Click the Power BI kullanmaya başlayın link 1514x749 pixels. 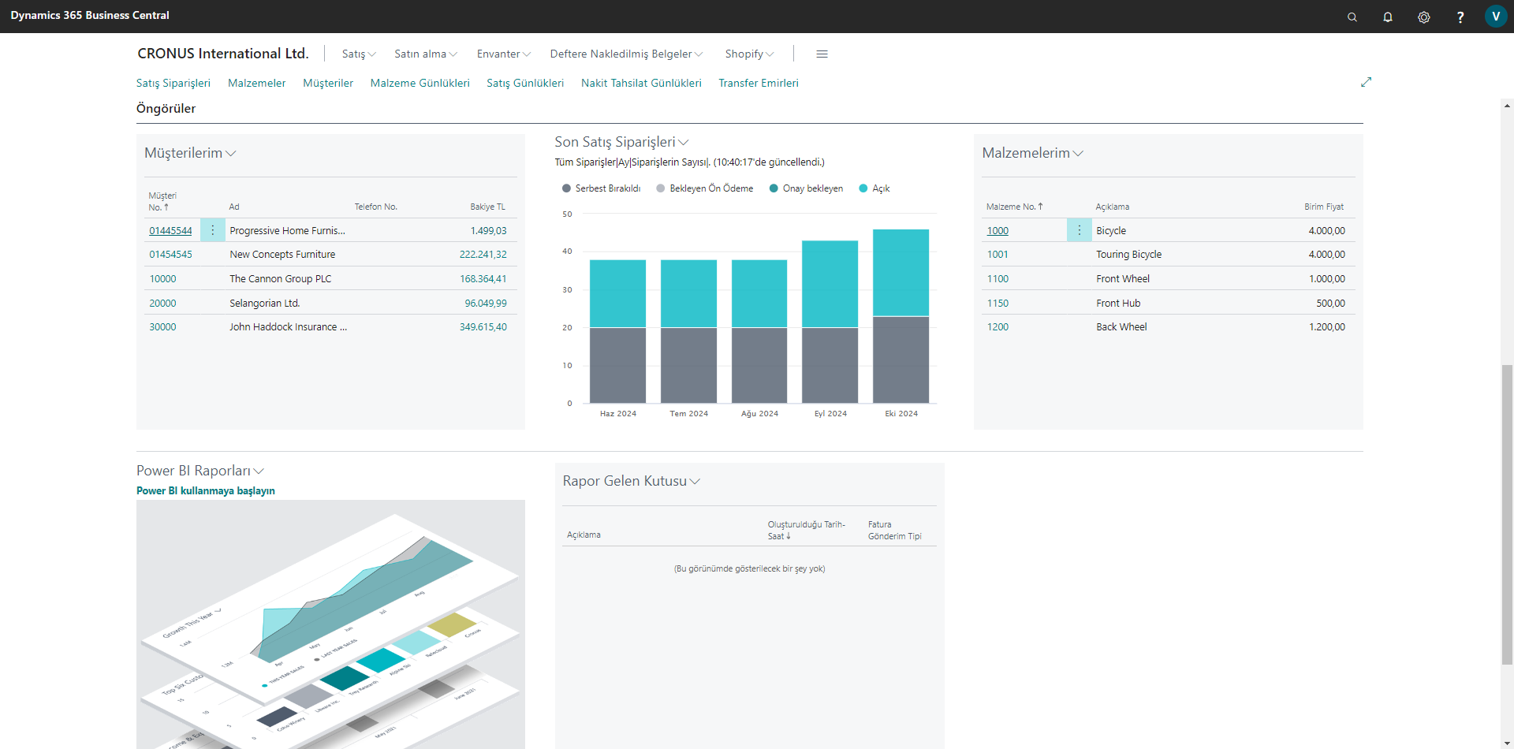point(206,490)
